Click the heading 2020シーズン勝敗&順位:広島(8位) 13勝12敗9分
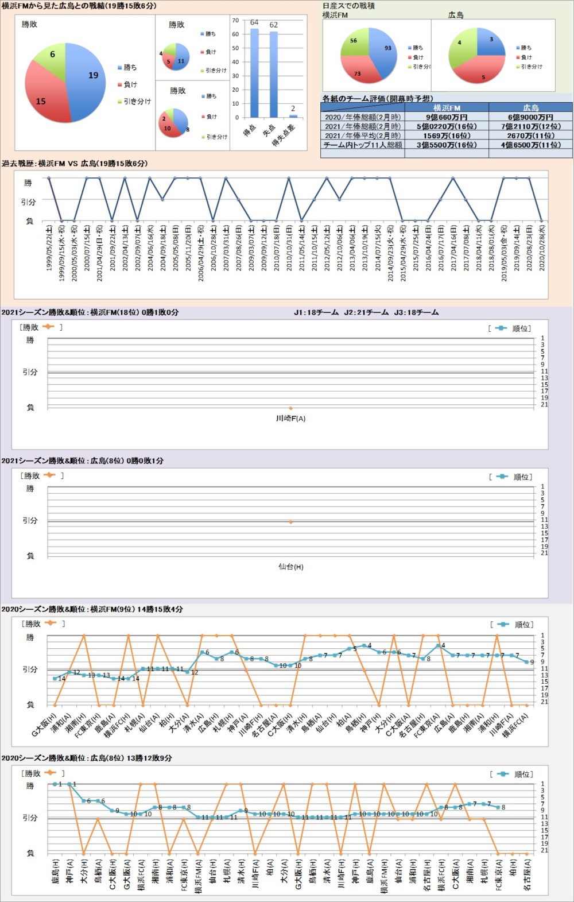The image size is (574, 902). click(87, 758)
